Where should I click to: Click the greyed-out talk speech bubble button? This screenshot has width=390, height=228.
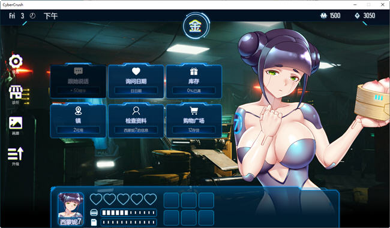pyautogui.click(x=79, y=81)
